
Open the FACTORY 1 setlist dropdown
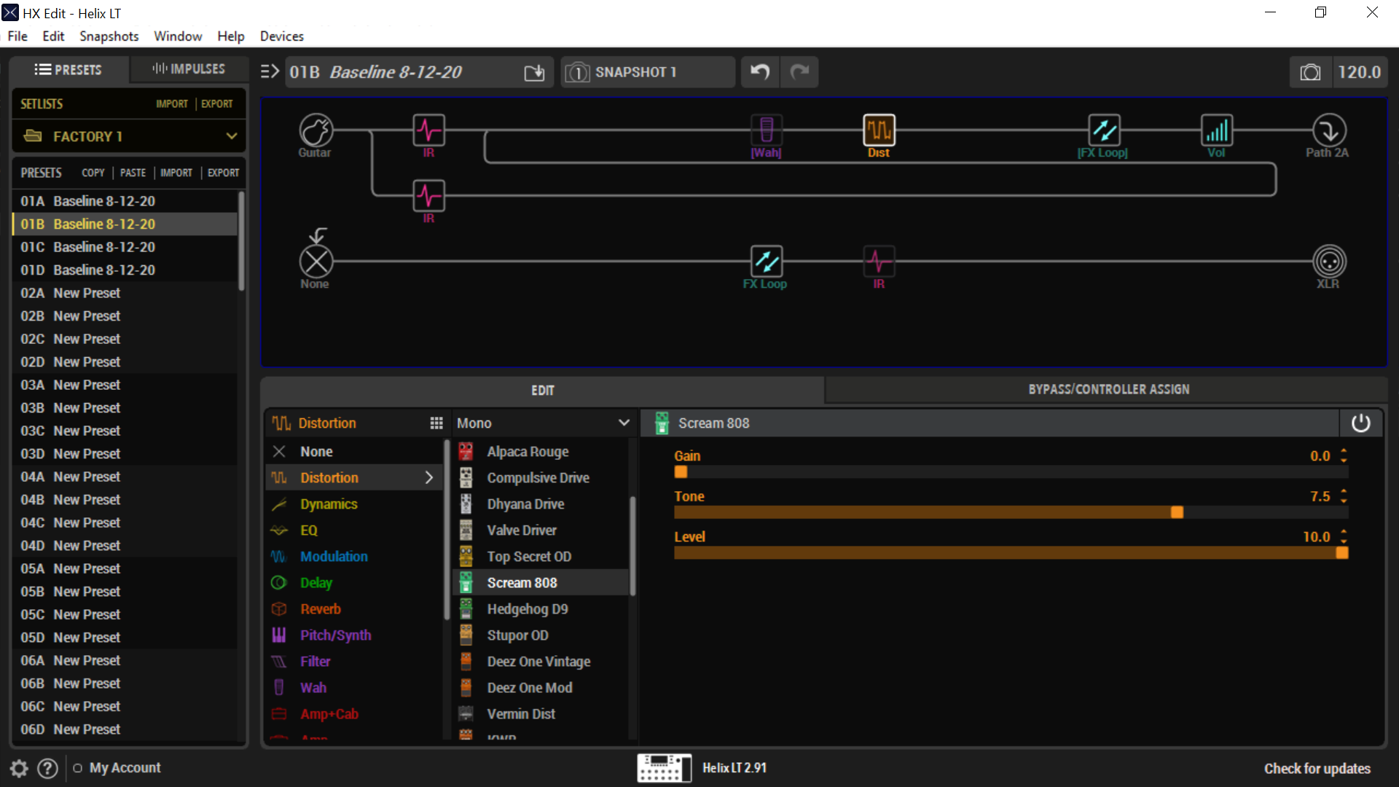(129, 136)
